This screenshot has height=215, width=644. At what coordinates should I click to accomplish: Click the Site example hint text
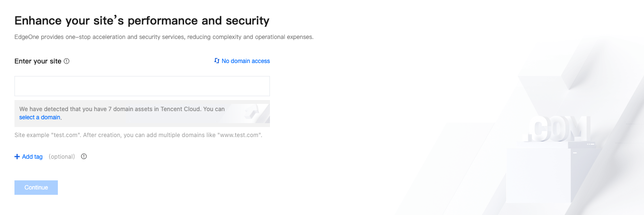click(x=138, y=135)
